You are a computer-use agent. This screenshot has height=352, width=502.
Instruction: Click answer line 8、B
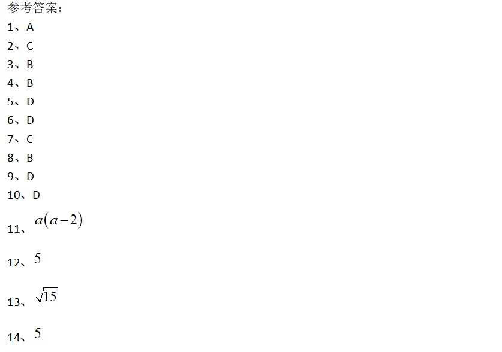pyautogui.click(x=20, y=158)
